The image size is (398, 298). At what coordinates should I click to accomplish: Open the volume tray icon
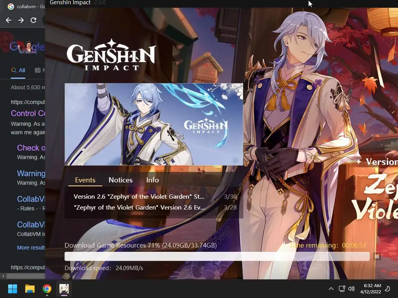(x=351, y=289)
